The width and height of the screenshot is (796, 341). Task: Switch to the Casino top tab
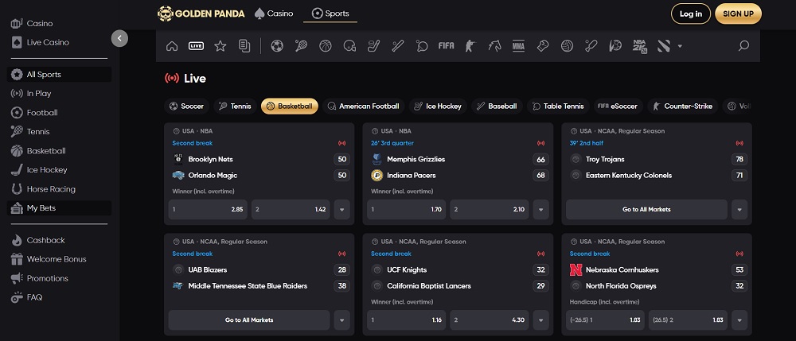(x=274, y=14)
